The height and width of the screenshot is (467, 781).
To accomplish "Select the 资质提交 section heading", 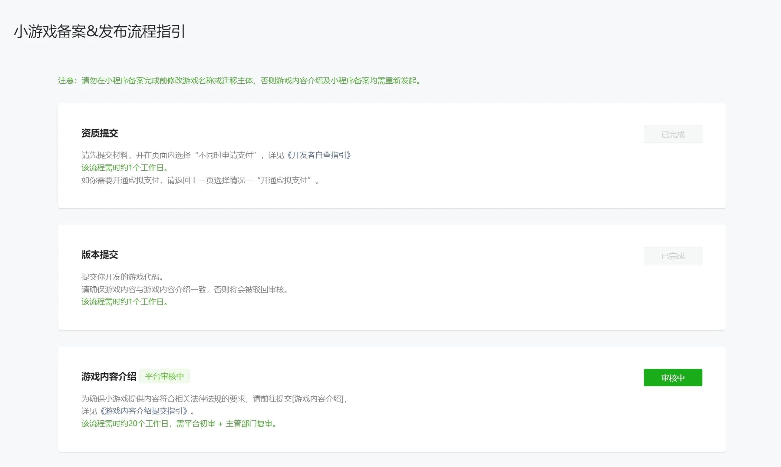I will [100, 133].
